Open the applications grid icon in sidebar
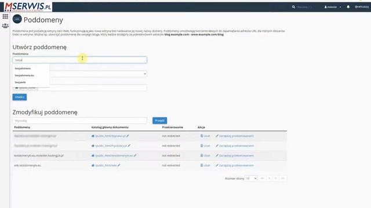371x208 pixels. click(x=5, y=16)
